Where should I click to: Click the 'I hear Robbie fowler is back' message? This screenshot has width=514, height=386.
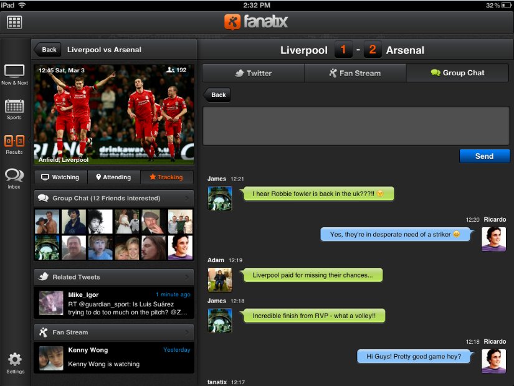(x=318, y=194)
